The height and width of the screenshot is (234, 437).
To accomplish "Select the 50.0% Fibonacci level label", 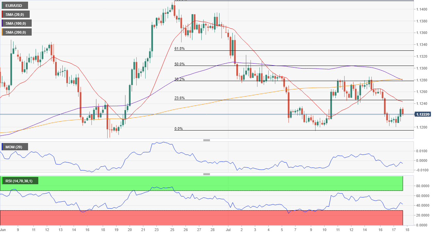I will (180, 64).
